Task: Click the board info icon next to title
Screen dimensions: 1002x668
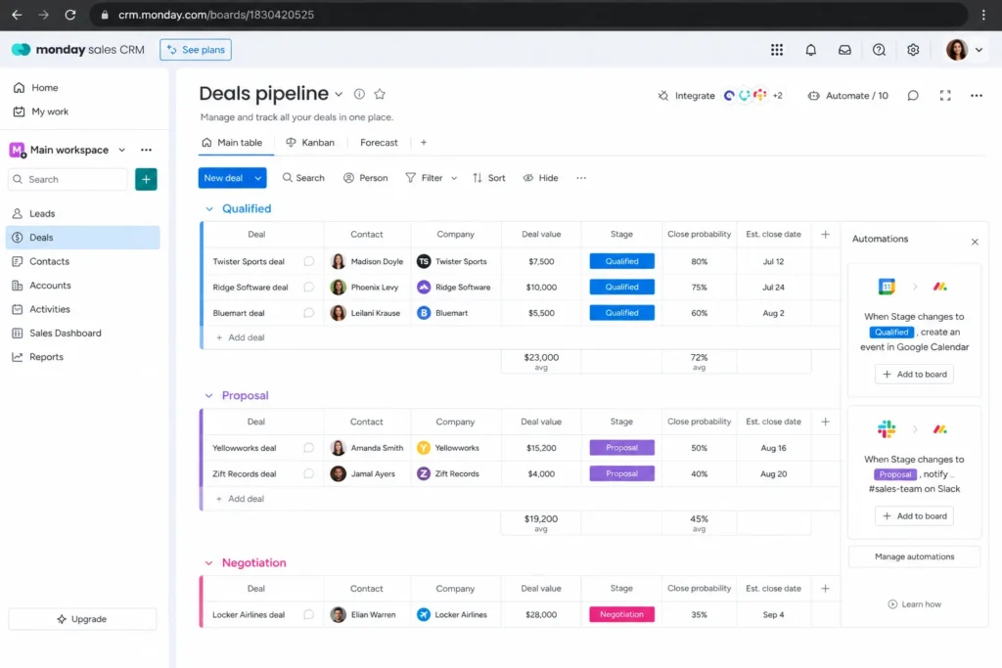Action: click(359, 94)
